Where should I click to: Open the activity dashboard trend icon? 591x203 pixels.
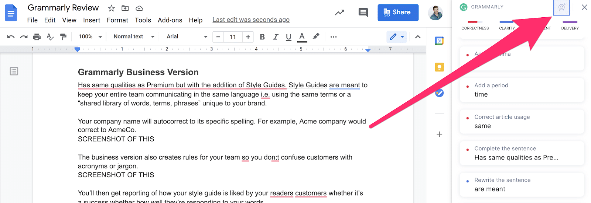(x=339, y=13)
